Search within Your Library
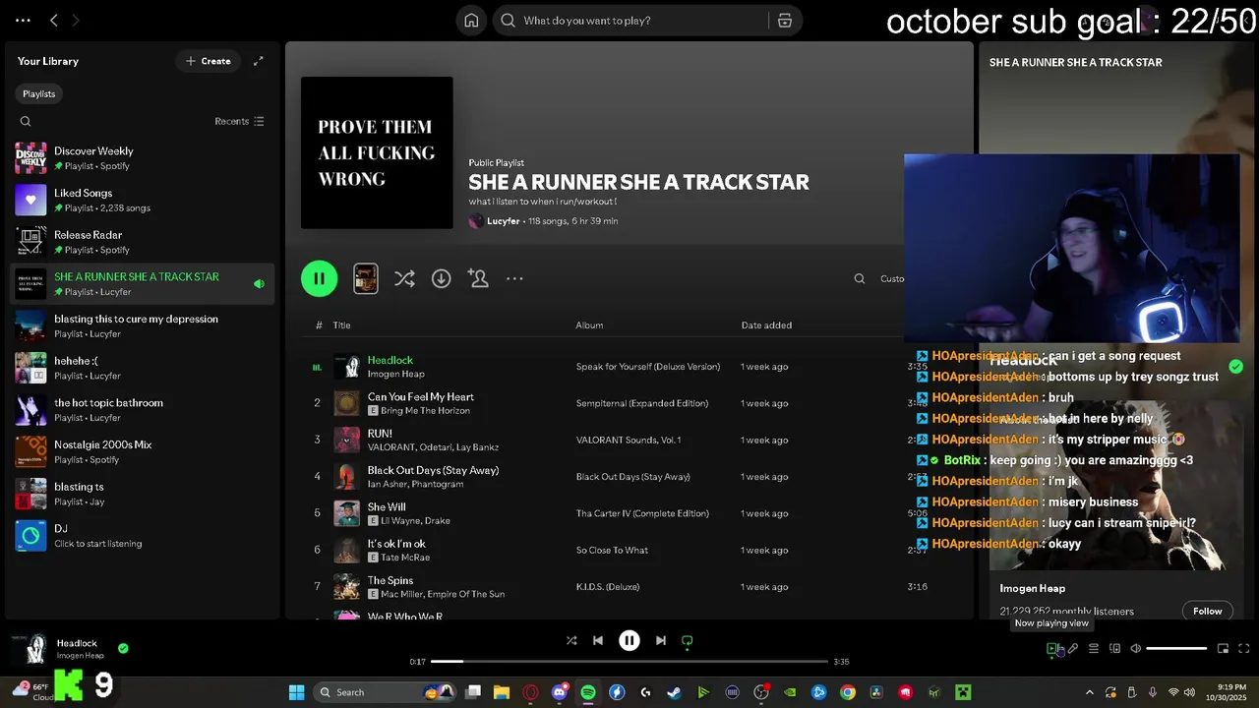The height and width of the screenshot is (708, 1259). click(x=26, y=121)
